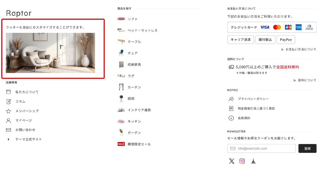Click the floor lamp lighting icon
Image resolution: width=322 pixels, height=172 pixels.
pos(121,99)
